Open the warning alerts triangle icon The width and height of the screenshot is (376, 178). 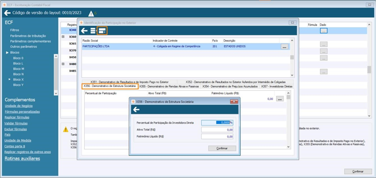coord(91,14)
